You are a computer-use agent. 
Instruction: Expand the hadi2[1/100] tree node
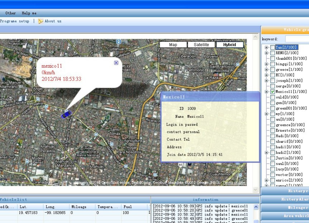pyautogui.click(x=266, y=152)
